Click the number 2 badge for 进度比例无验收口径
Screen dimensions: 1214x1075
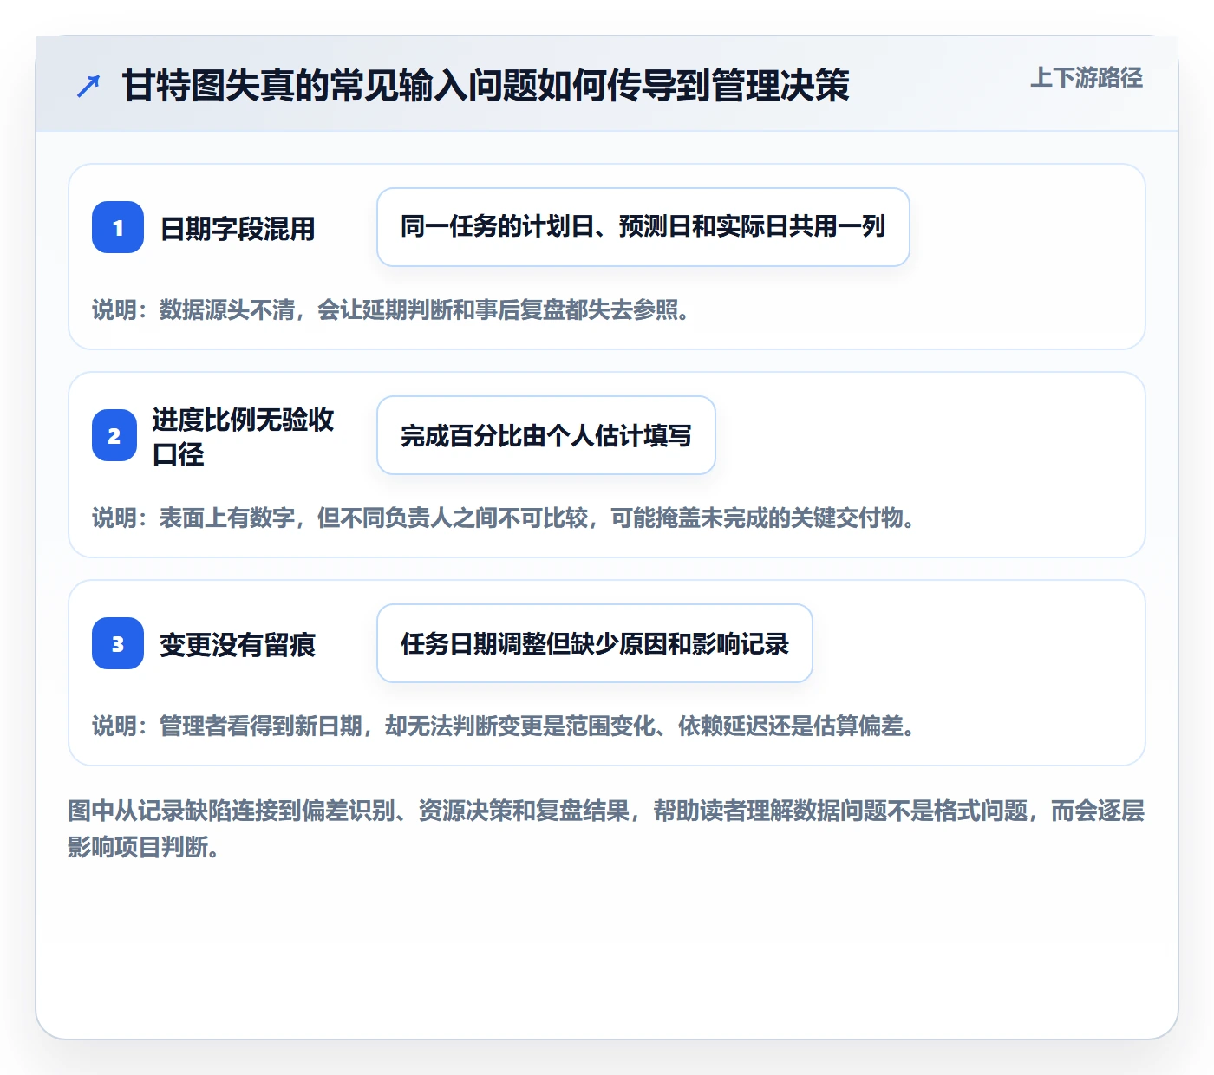pyautogui.click(x=114, y=435)
